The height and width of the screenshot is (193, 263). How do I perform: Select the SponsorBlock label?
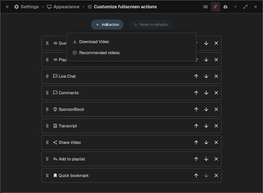pos(71,110)
